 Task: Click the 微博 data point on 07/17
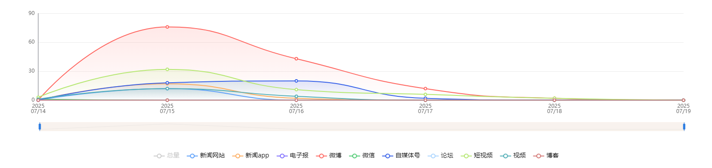point(426,89)
